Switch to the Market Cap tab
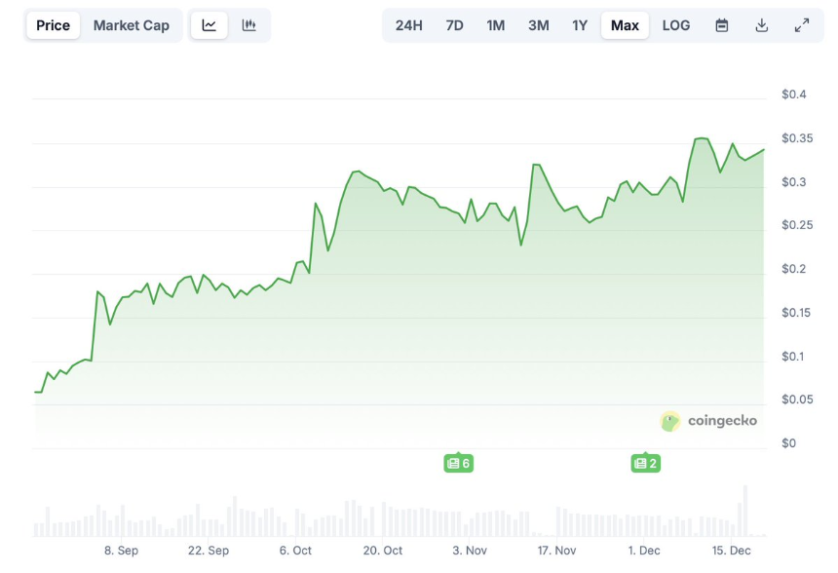This screenshot has height=573, width=838. point(132,25)
